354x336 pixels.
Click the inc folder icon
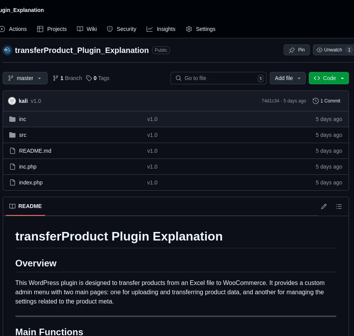coord(12,119)
